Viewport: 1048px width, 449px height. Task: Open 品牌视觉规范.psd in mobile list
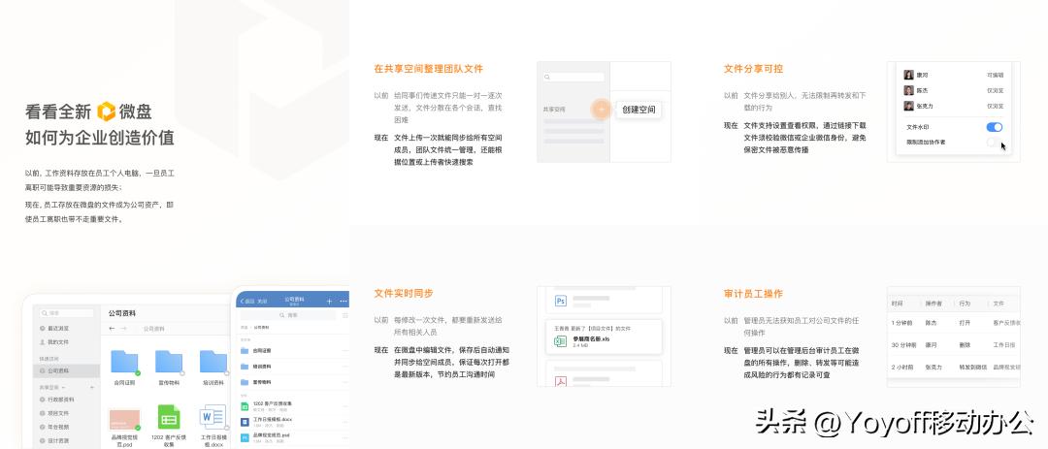tap(294, 437)
